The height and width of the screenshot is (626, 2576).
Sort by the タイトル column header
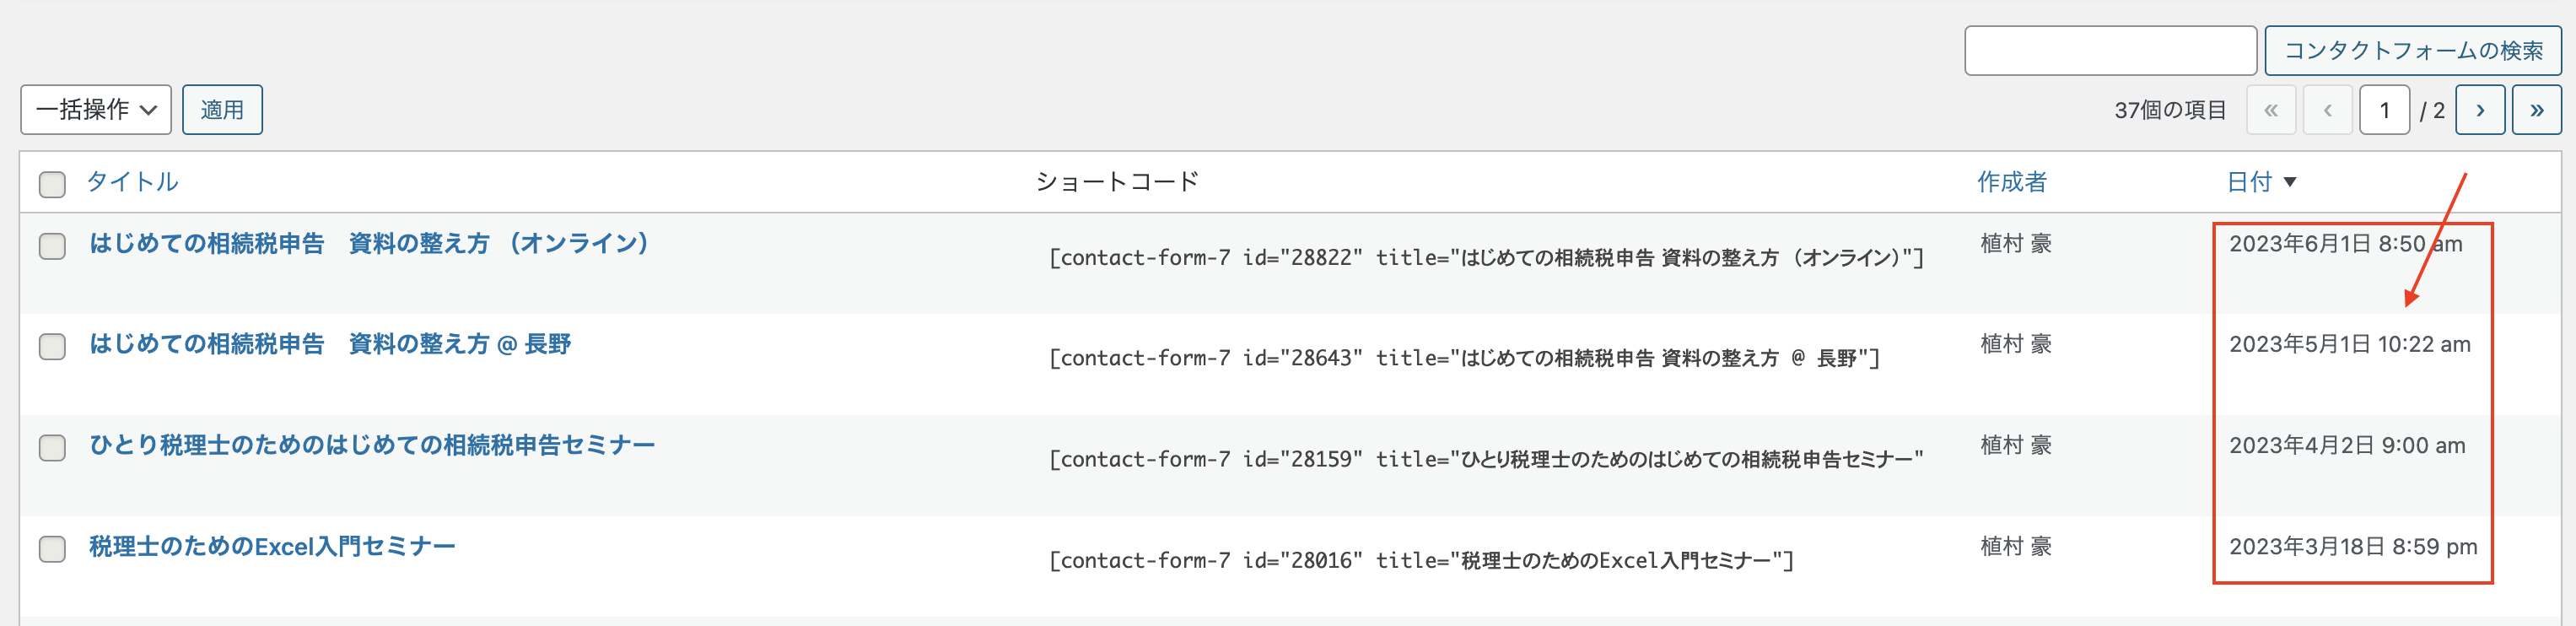coord(132,182)
